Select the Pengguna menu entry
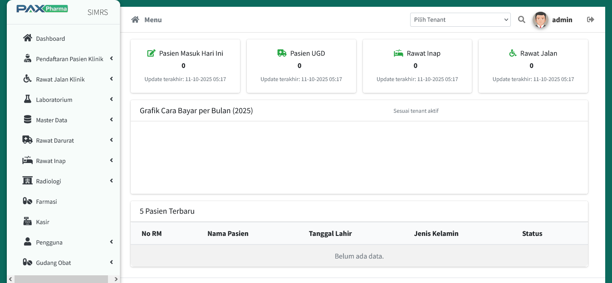The height and width of the screenshot is (283, 612). [49, 242]
